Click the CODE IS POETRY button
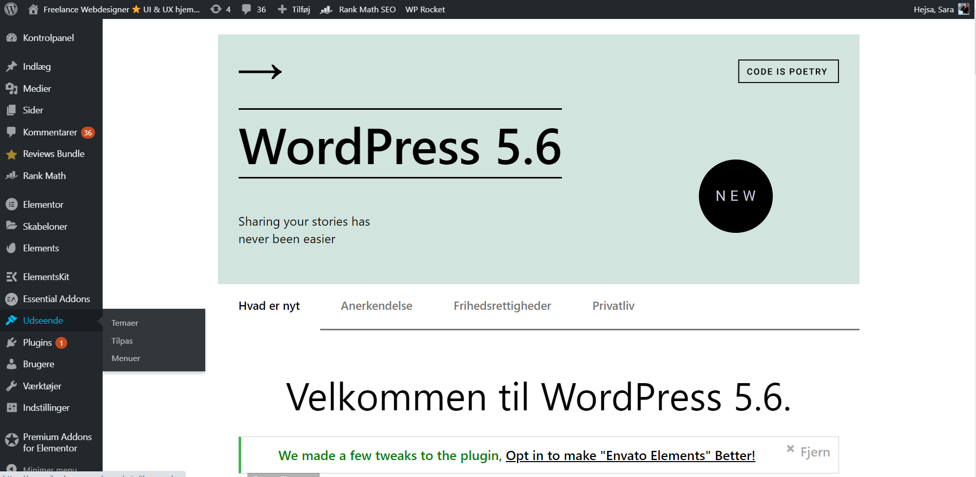Image resolution: width=976 pixels, height=477 pixels. (x=788, y=71)
